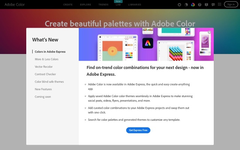Choose Color blind safe themes entry
The image size is (240, 150).
click(49, 82)
